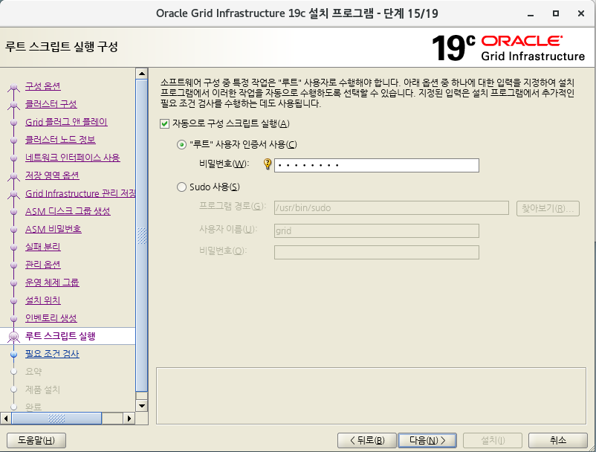Open ASM 디스크 그룹 생성 step

point(68,211)
